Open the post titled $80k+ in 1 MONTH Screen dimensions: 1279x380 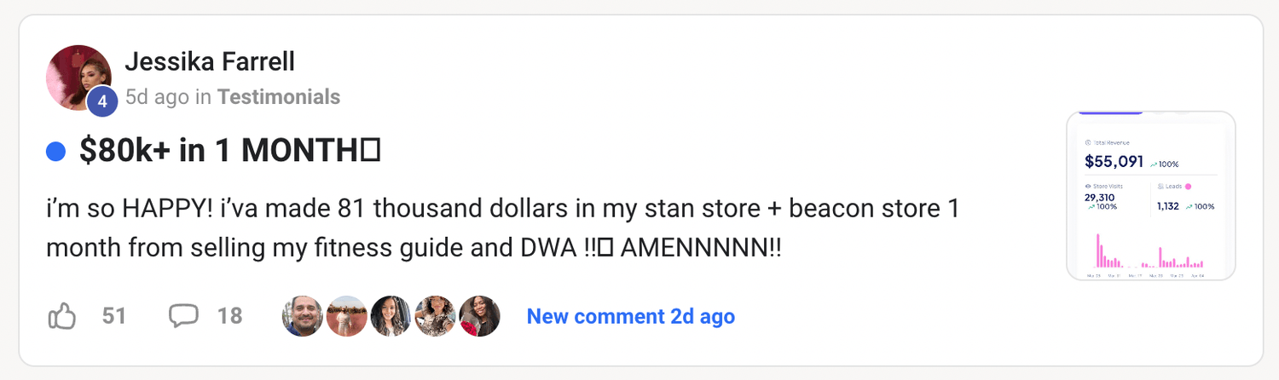(x=229, y=152)
